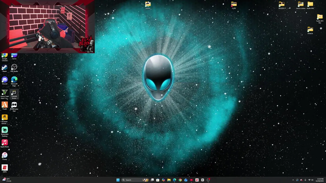Select the travis x sickos folder
The image size is (326, 183).
[301, 5]
